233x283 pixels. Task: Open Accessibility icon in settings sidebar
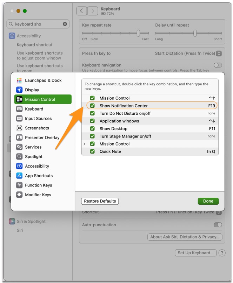click(12, 36)
